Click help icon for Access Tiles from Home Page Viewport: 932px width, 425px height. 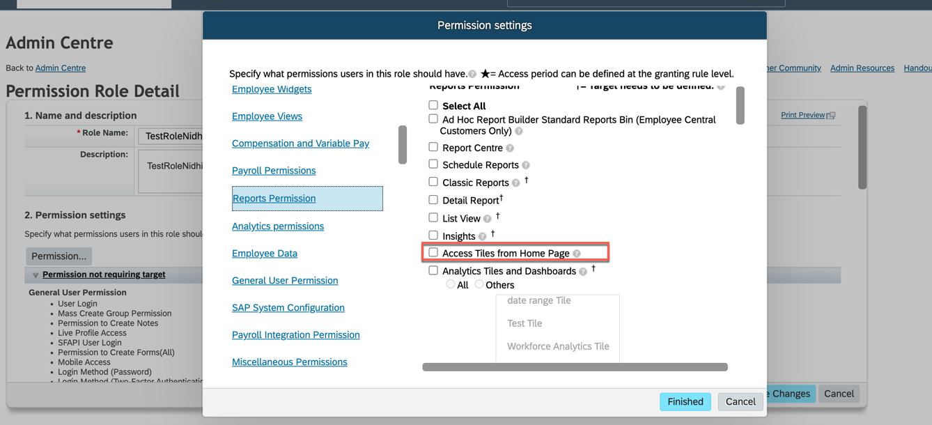coord(577,254)
